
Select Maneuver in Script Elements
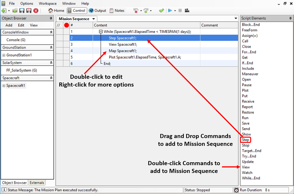[250, 74]
